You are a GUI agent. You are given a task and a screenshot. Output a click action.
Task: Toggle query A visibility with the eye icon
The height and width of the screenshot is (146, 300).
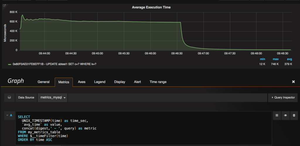coord(285,116)
